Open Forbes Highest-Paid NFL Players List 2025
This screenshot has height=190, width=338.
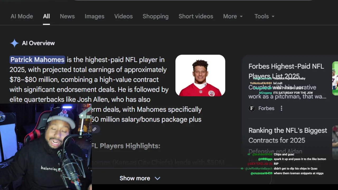coord(286,71)
